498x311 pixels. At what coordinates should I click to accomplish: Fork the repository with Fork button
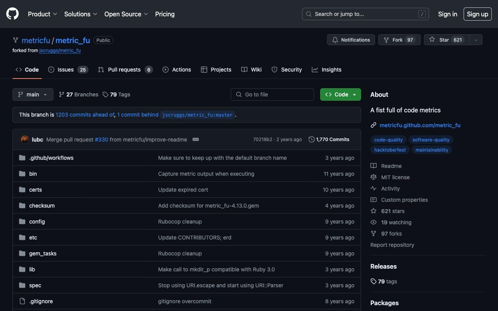[x=399, y=40]
